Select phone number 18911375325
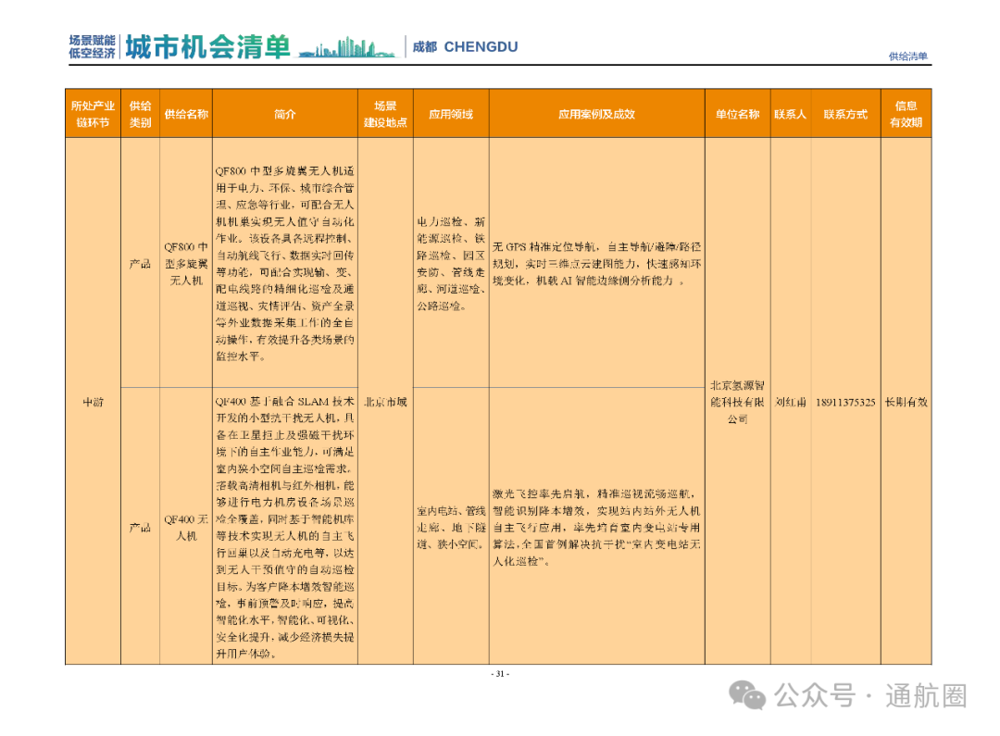 (x=845, y=402)
